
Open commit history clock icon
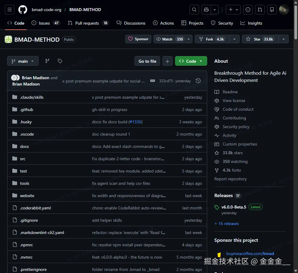[x=198, y=81]
